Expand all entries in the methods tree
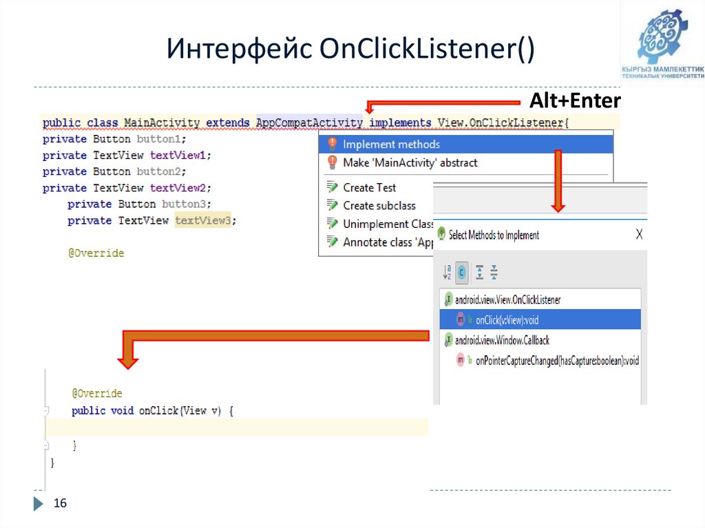This screenshot has width=705, height=528. 479,272
